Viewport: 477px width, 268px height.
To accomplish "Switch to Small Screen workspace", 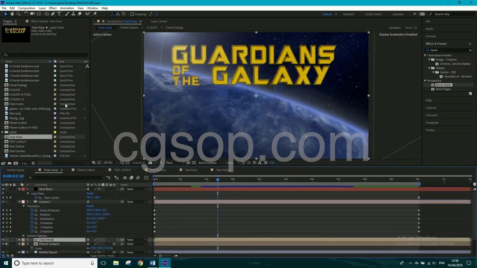I will coord(373,14).
